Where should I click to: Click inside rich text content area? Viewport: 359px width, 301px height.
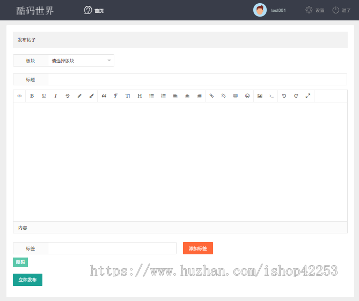[180, 161]
